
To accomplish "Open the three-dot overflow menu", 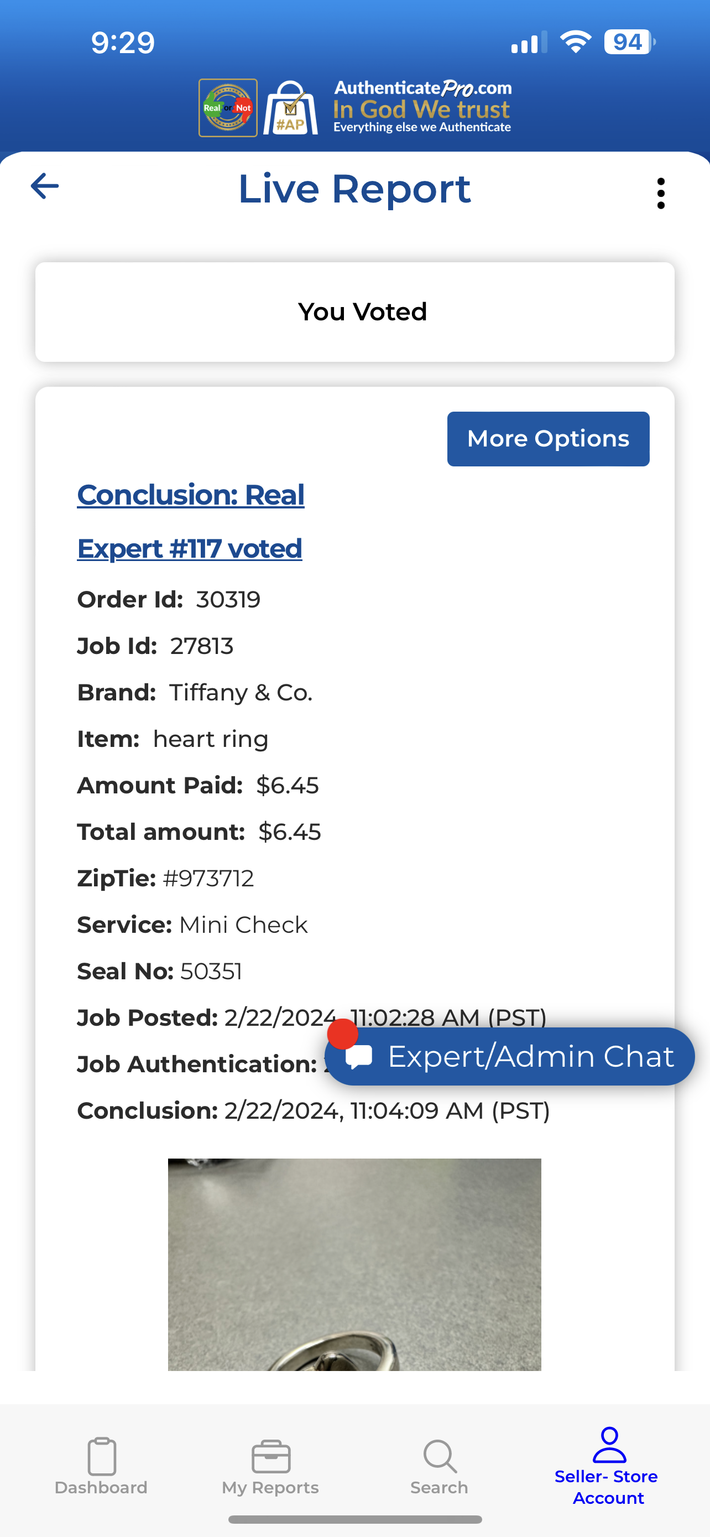I will (661, 193).
